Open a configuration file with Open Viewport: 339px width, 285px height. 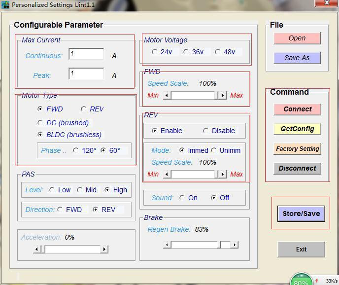(x=297, y=38)
